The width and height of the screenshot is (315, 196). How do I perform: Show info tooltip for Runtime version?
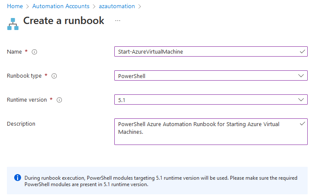point(59,100)
